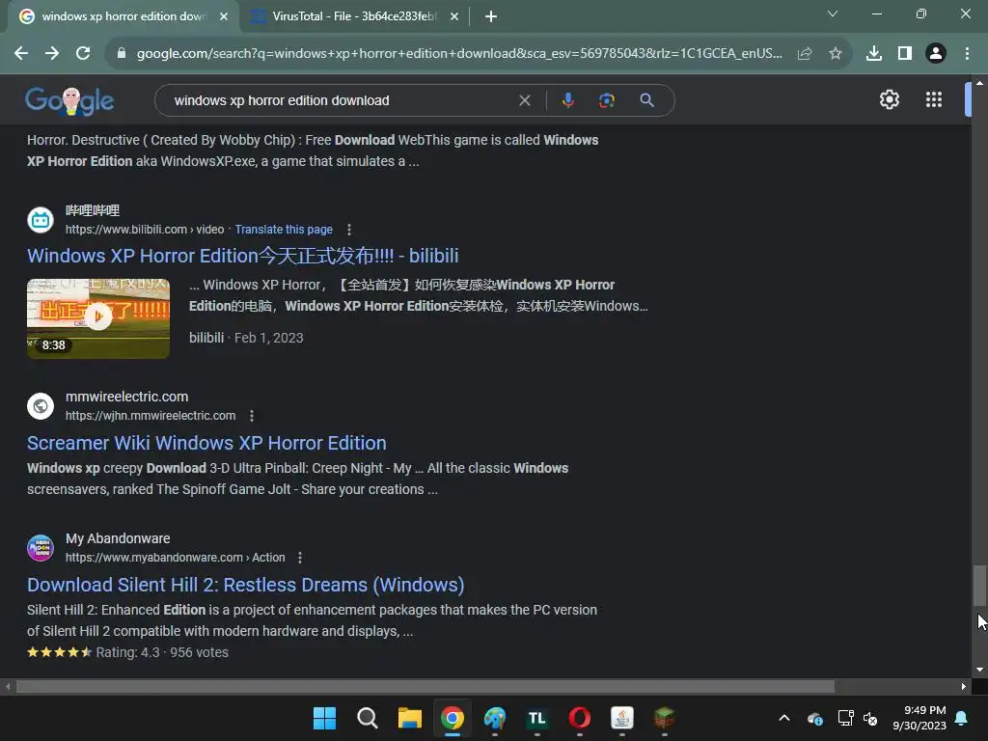988x741 pixels.
Task: Open a new browser tab
Action: (x=491, y=16)
